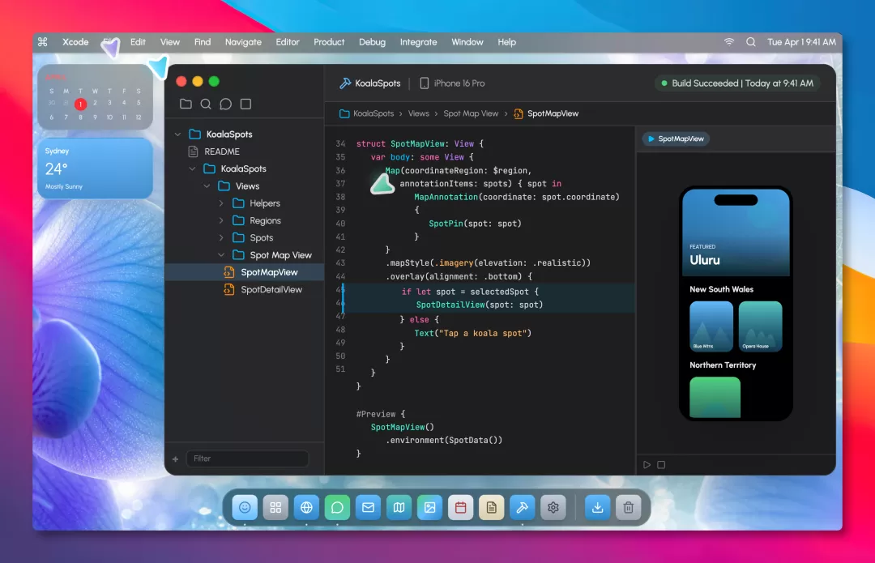Open the Xcode hammer icon in dock
Viewport: 875px width, 563px height.
[523, 507]
